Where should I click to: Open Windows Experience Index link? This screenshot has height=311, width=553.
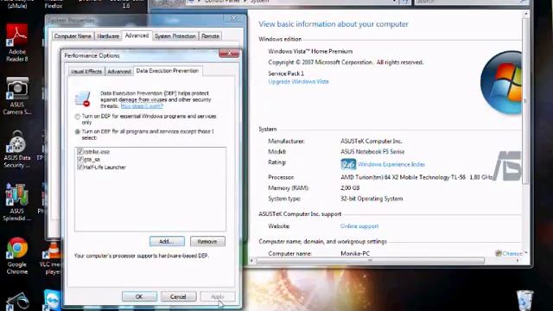click(391, 164)
